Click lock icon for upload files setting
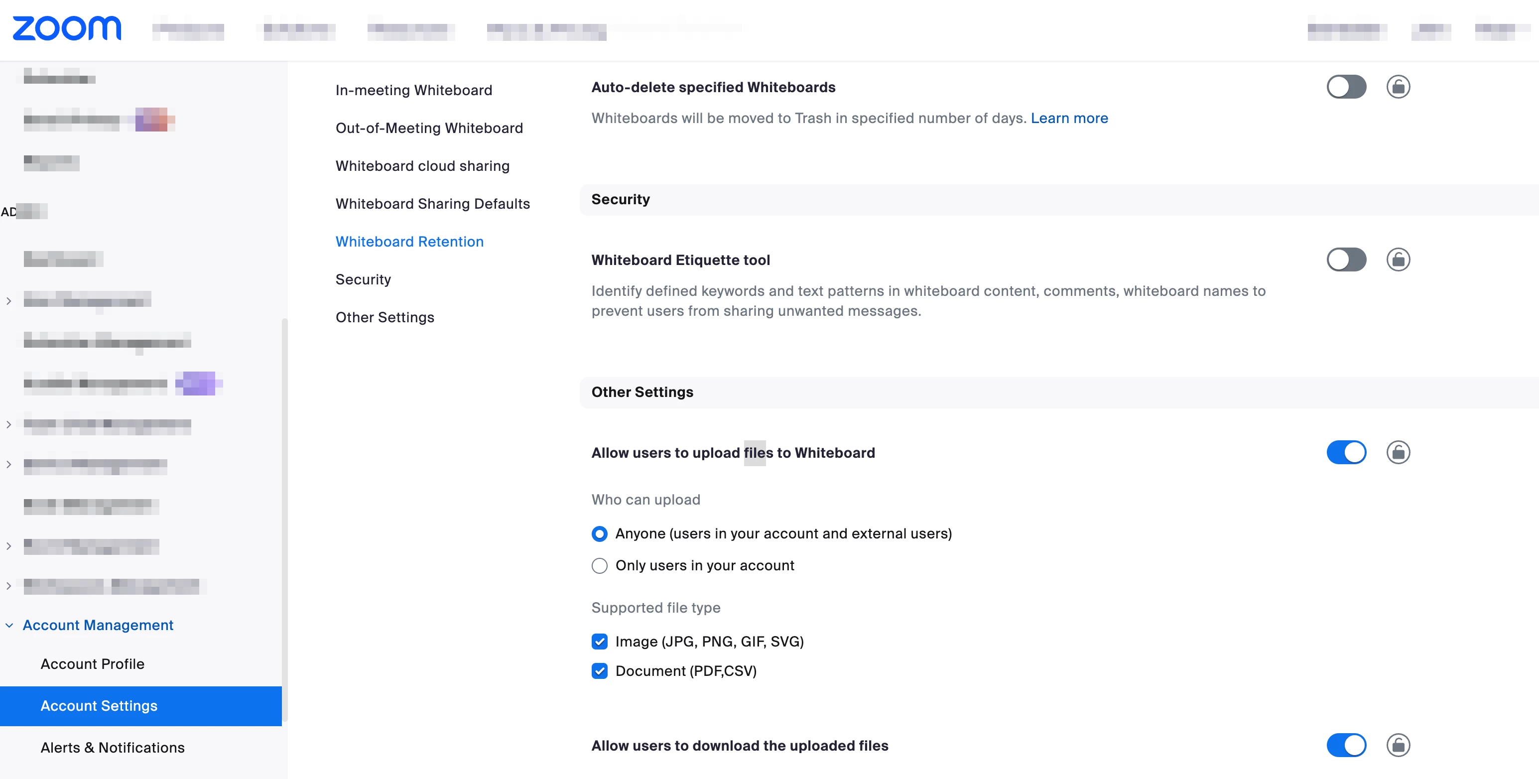This screenshot has height=779, width=1539. (x=1398, y=452)
